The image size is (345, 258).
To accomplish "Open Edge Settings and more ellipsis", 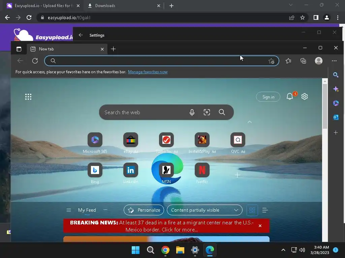I will (x=334, y=61).
